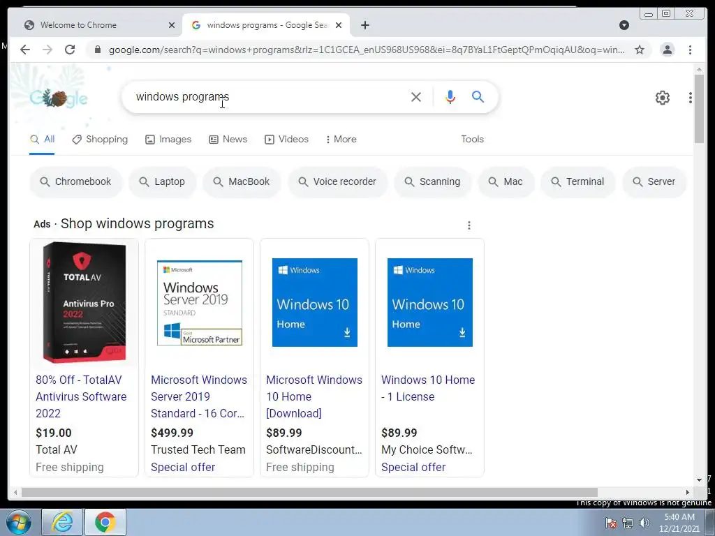Switch to the Images tab
715x536 pixels.
click(x=168, y=140)
